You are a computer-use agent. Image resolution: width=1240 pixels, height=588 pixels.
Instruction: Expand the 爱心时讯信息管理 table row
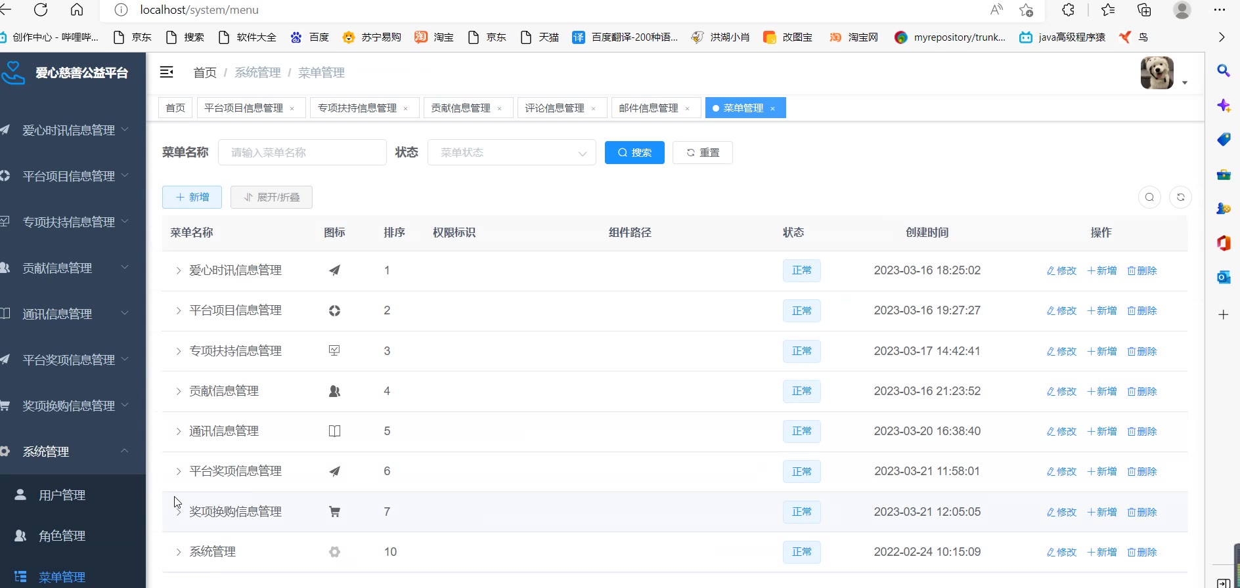(x=178, y=270)
